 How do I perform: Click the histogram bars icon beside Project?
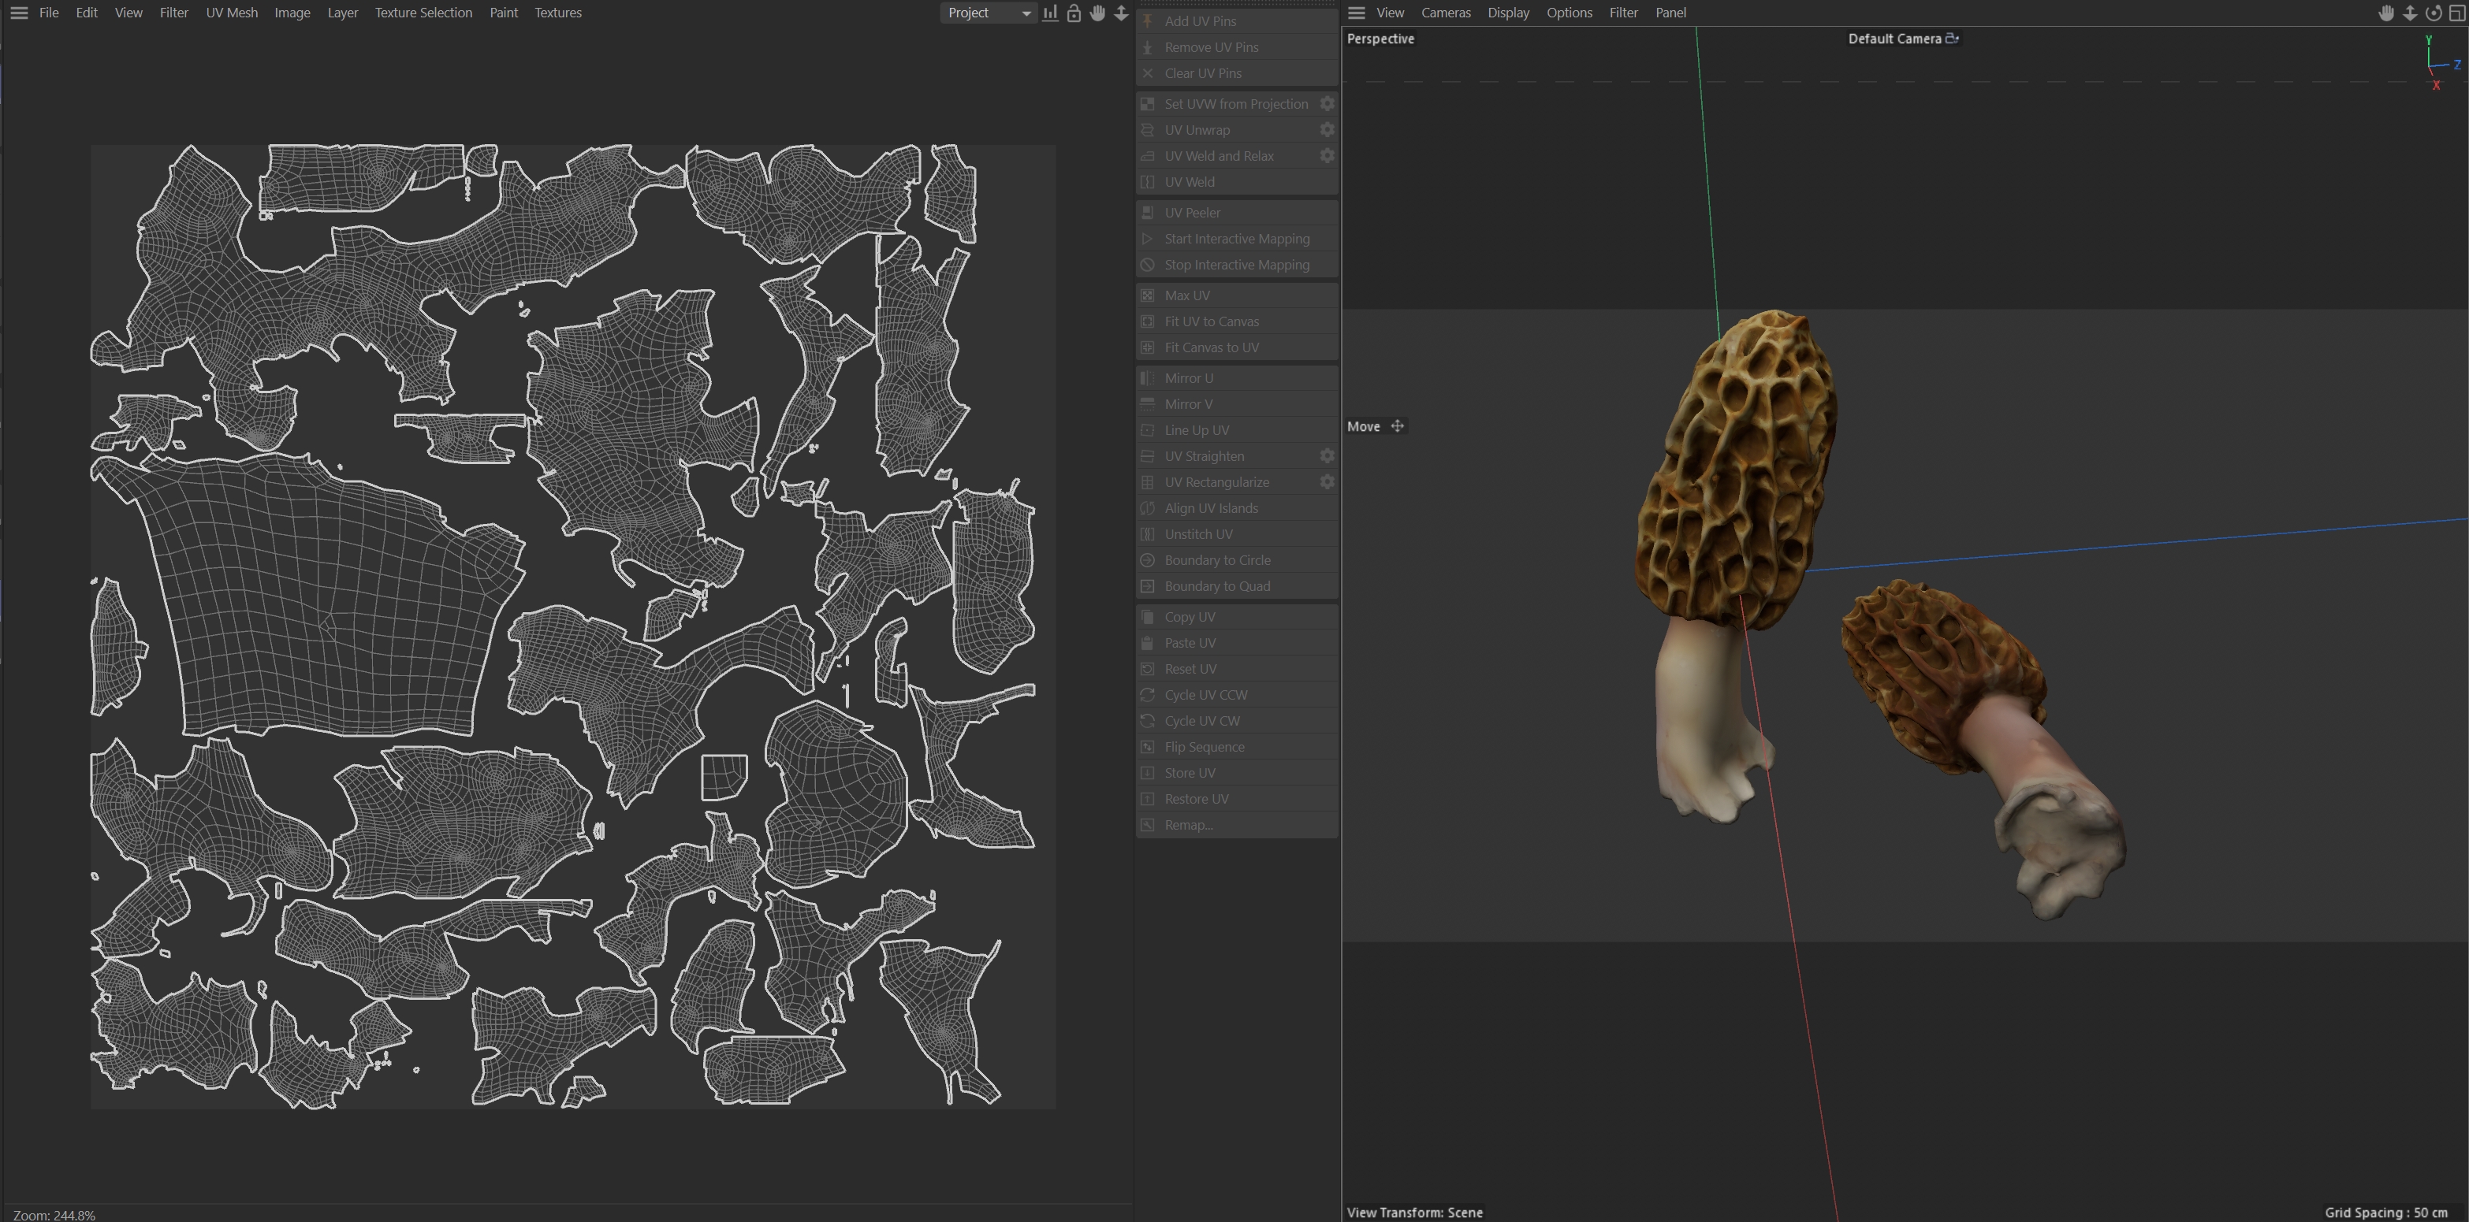pos(1051,13)
